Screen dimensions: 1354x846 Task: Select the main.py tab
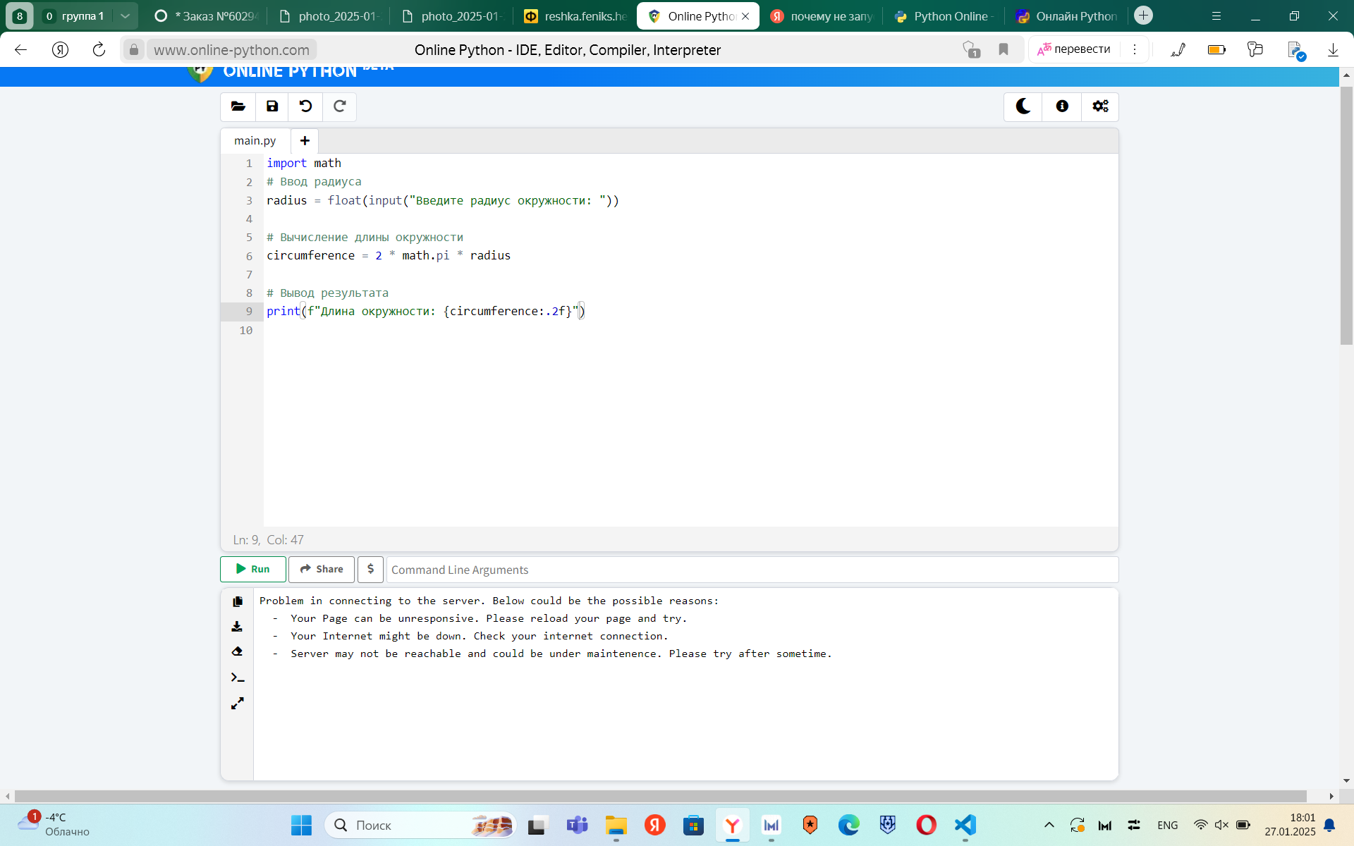coord(255,141)
